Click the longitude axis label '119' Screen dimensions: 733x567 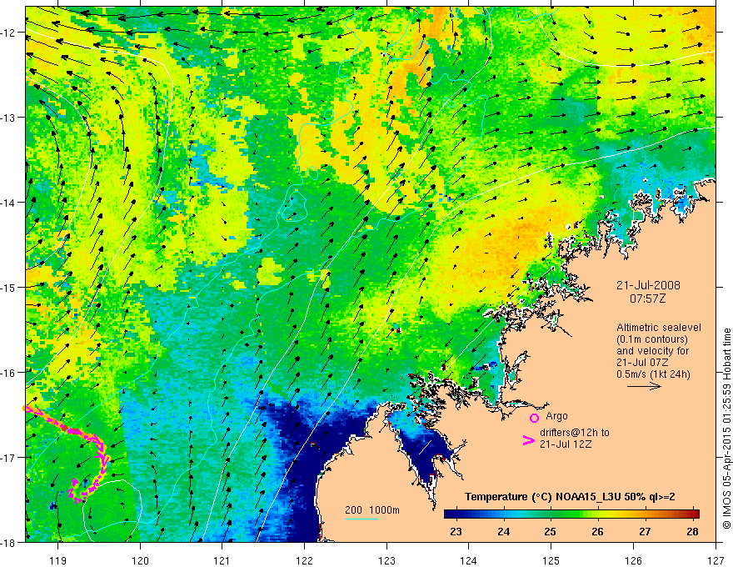coord(58,560)
